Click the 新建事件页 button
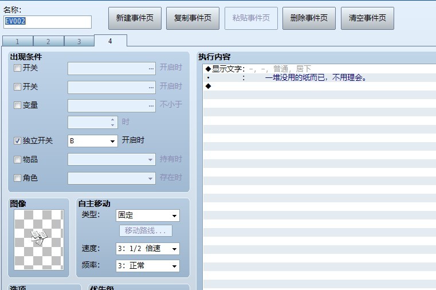 pyautogui.click(x=135, y=18)
